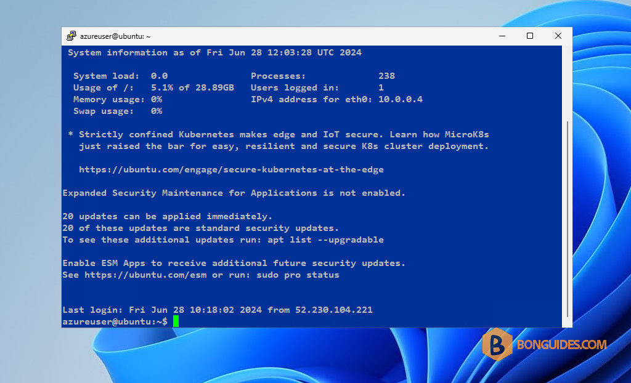Click the vertical scrollbar thumb in the terminal
The width and height of the screenshot is (631, 383).
pos(567,219)
